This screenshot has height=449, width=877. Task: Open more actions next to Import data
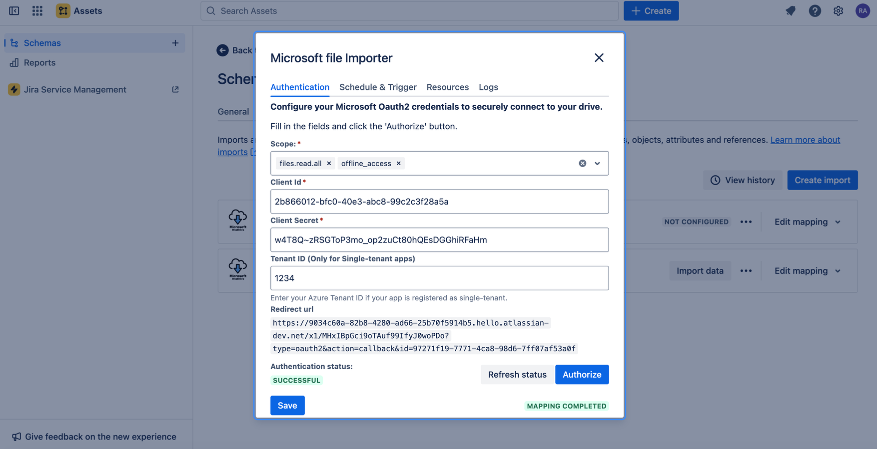pos(746,270)
